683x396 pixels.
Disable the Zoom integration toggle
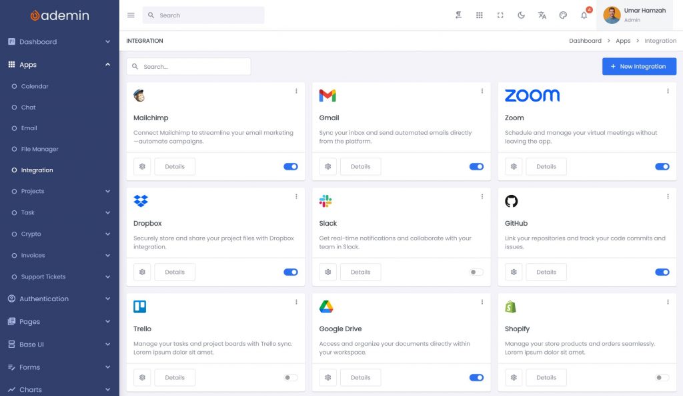tap(662, 167)
